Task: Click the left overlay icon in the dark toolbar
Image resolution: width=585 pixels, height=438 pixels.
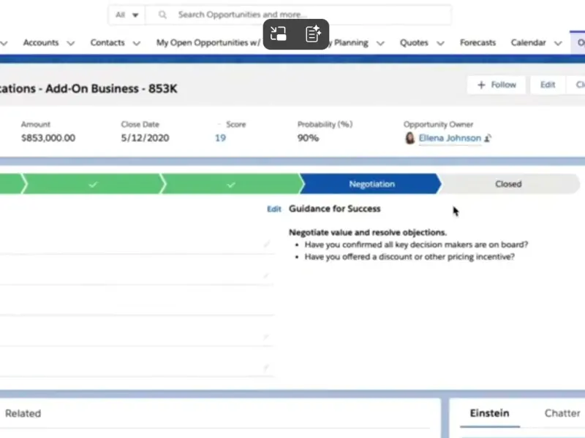Action: coord(279,34)
